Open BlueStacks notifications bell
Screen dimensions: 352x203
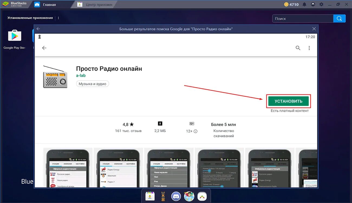point(305,5)
